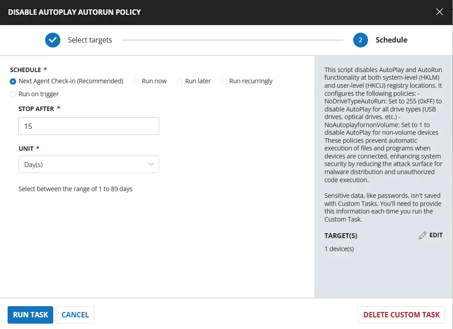This screenshot has height=329, width=453.
Task: Click EDIT link for targets
Action: click(x=436, y=235)
